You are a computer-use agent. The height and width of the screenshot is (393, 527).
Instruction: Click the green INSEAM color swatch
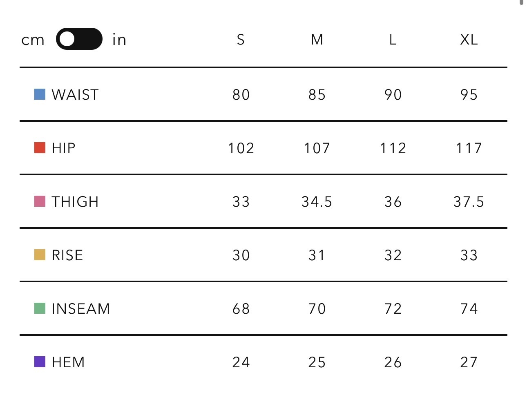(x=40, y=308)
